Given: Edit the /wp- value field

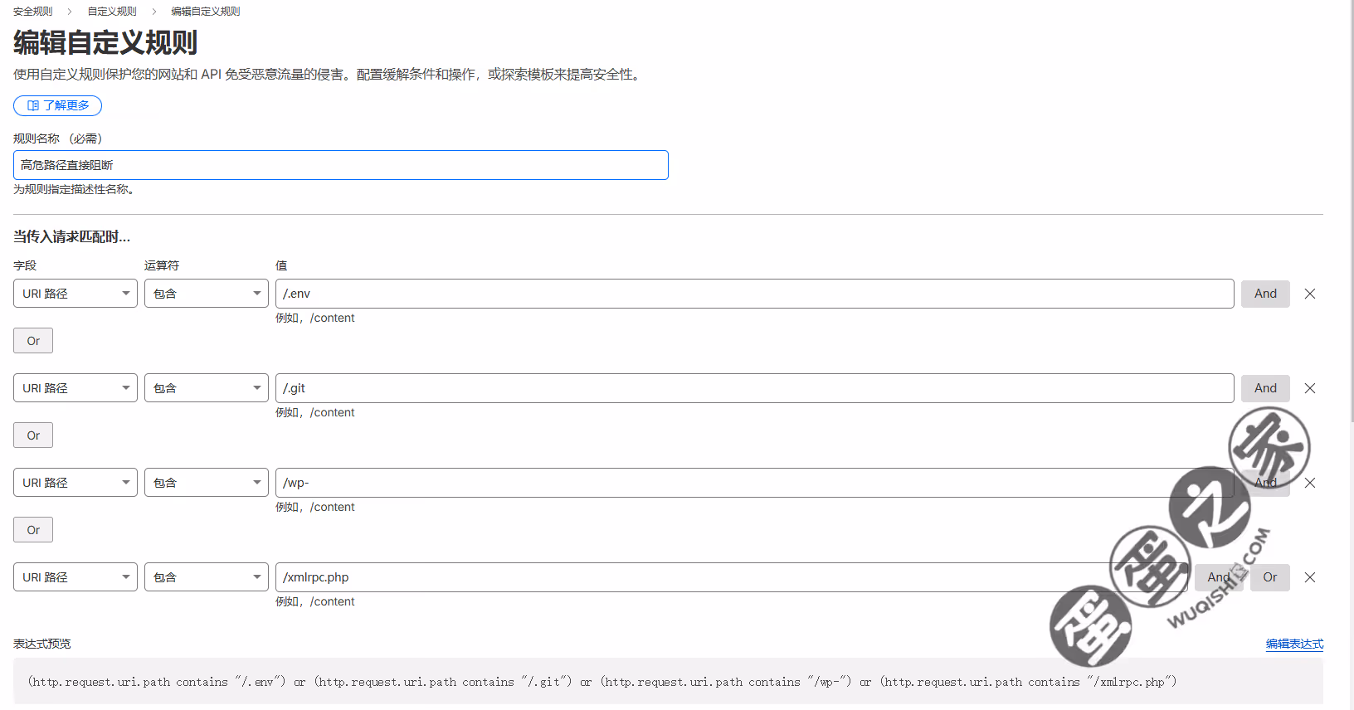Looking at the screenshot, I should [x=755, y=483].
